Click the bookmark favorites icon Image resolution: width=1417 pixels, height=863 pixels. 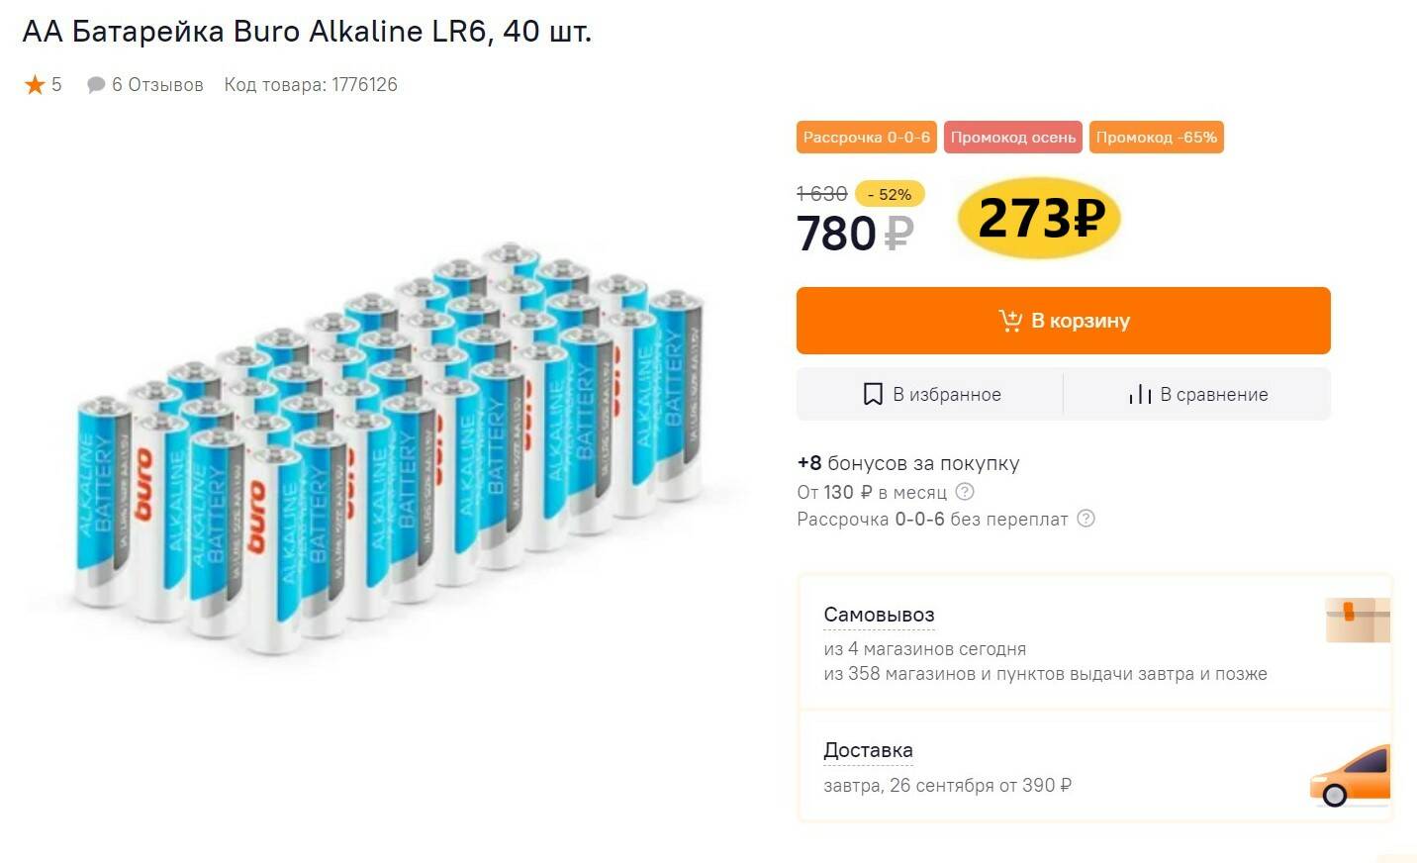coord(872,394)
